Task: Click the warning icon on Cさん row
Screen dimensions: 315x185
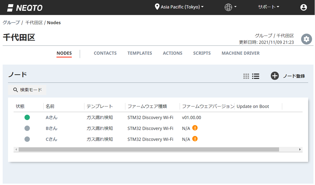Action: (195, 139)
